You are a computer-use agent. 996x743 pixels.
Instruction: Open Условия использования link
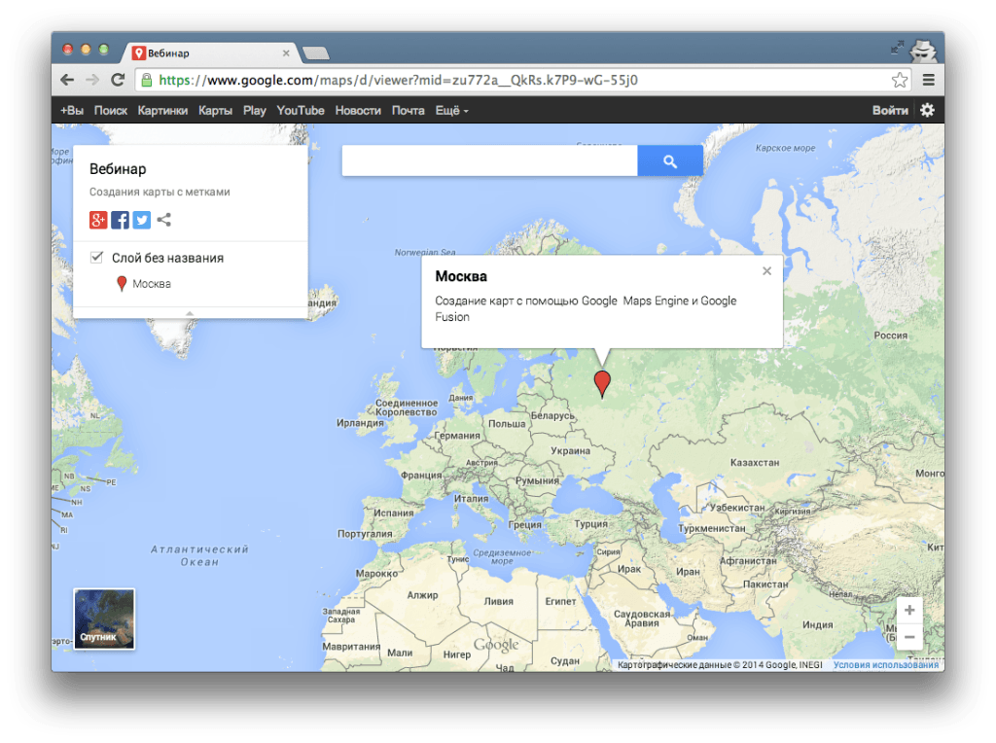pos(885,665)
